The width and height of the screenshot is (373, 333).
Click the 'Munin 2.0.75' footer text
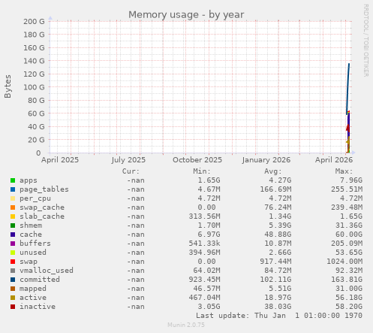(186, 325)
